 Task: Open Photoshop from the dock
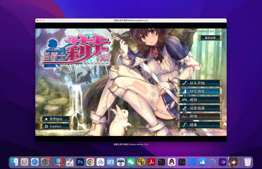[80, 162]
